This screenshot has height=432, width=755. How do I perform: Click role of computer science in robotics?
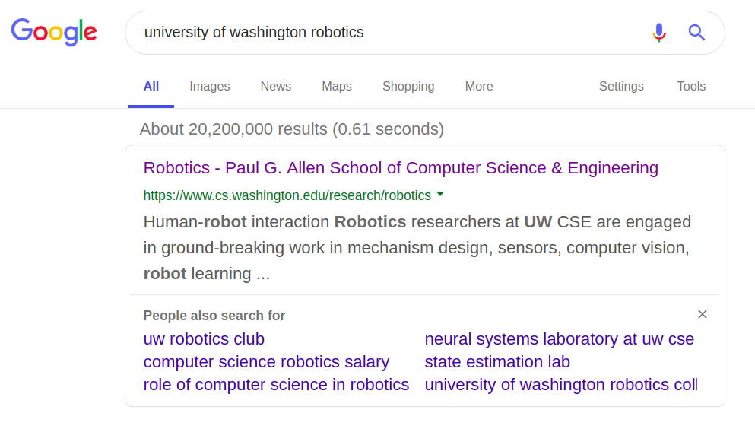276,384
